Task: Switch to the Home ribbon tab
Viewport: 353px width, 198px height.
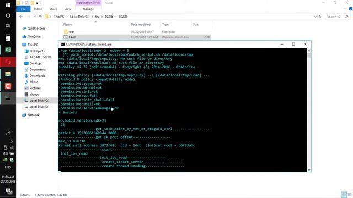Action: (38, 9)
